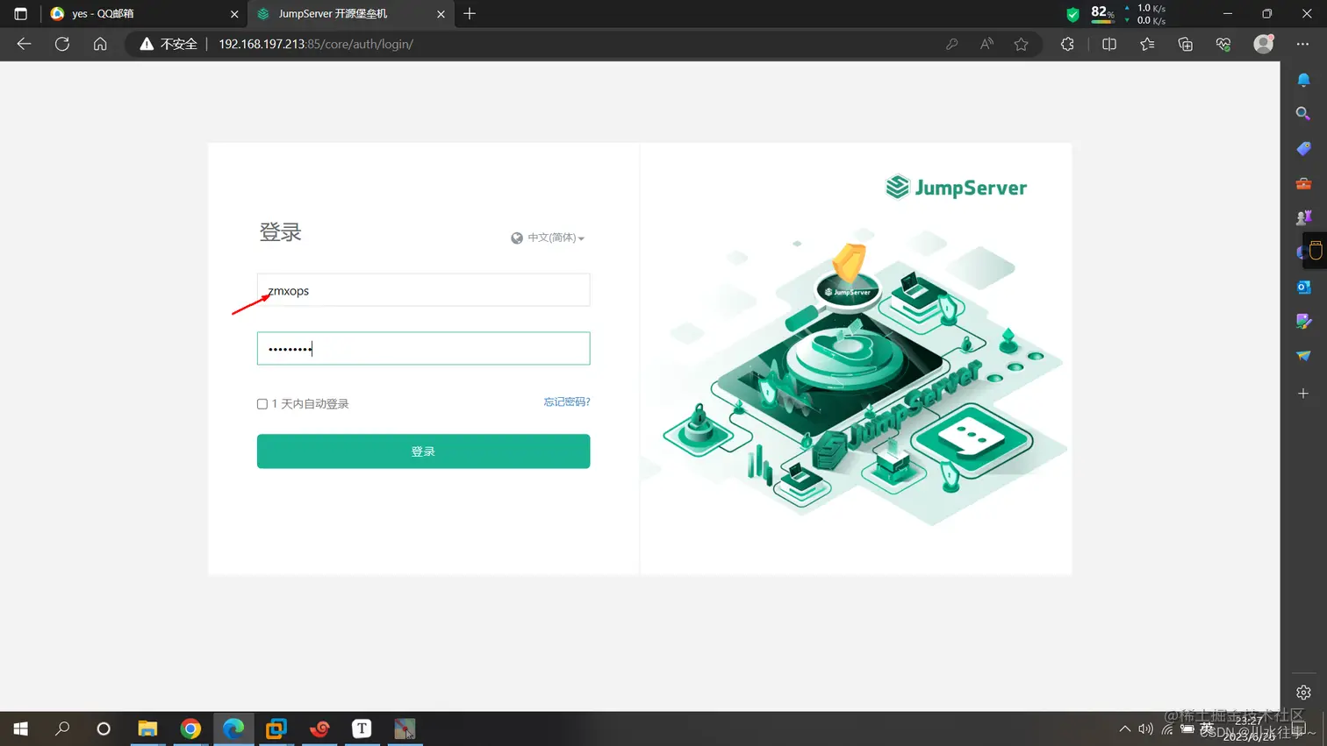Close the JumpServer 开源堡垒机 tab

(x=441, y=14)
